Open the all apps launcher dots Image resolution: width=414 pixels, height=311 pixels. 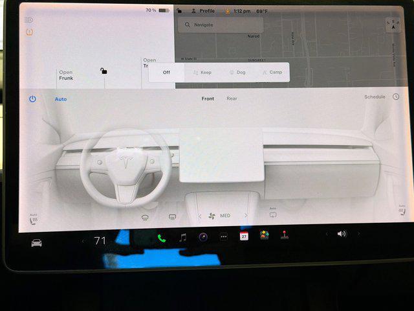click(224, 236)
